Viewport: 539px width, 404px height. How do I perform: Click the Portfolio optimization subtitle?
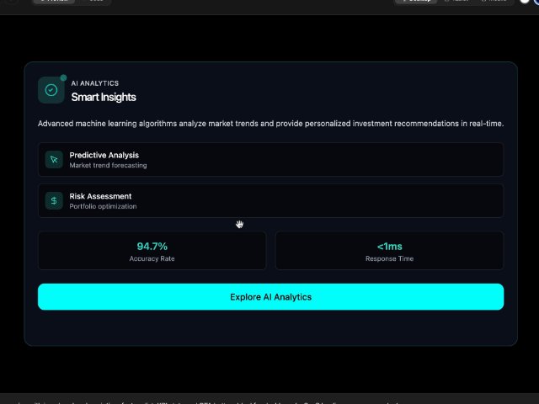point(103,206)
